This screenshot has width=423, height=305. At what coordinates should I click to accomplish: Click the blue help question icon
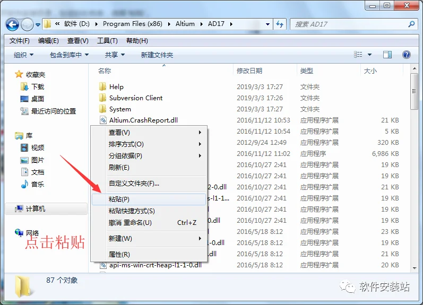(x=406, y=55)
